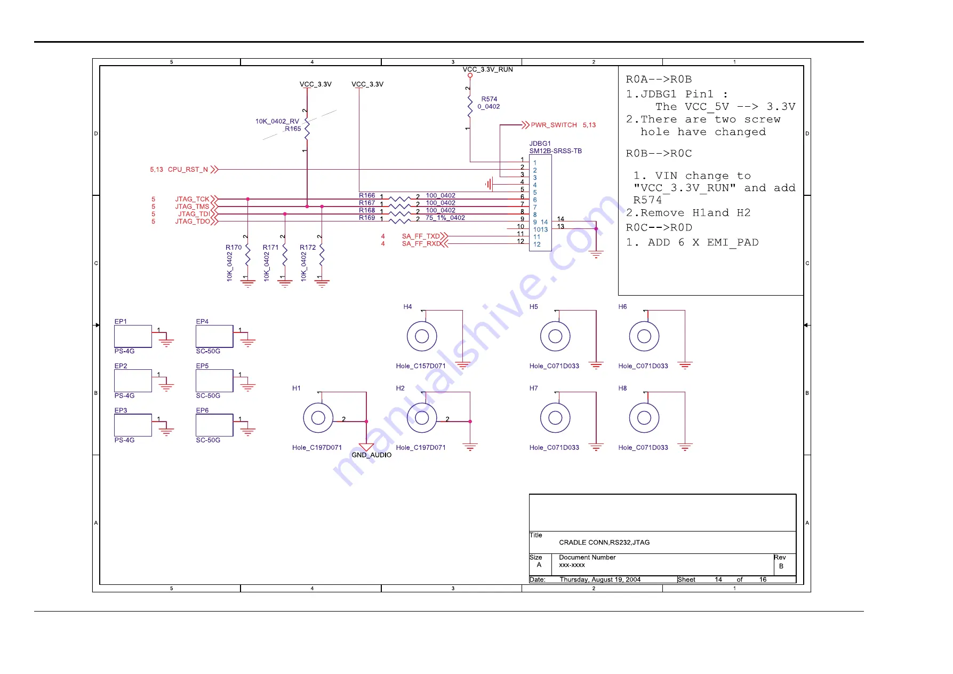The width and height of the screenshot is (953, 674).
Task: Click pull-down resistor R171 label
Action: (270, 248)
